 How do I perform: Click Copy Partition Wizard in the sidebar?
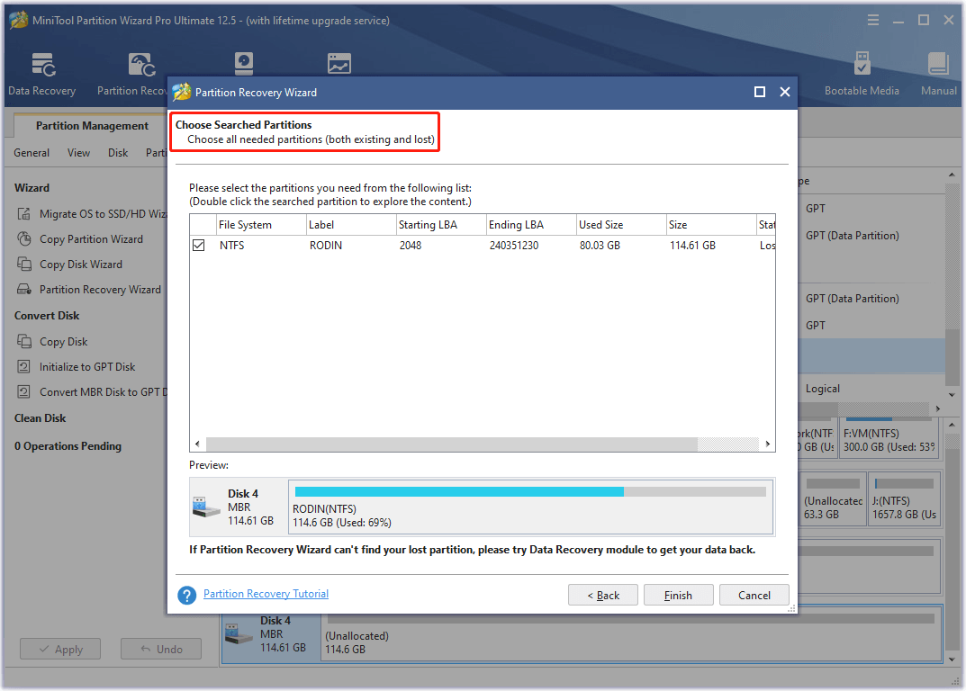coord(91,239)
